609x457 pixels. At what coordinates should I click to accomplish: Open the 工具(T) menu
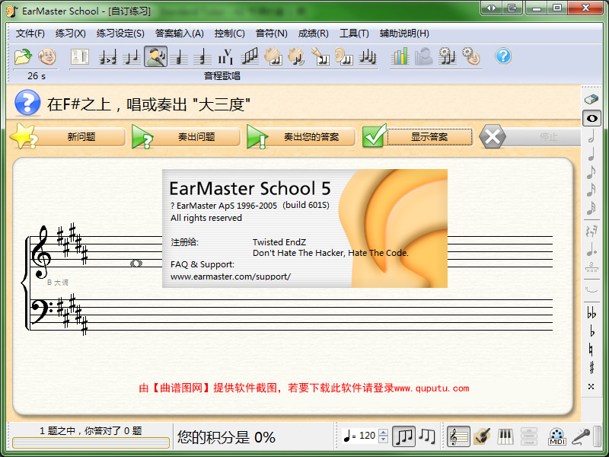pyautogui.click(x=354, y=34)
